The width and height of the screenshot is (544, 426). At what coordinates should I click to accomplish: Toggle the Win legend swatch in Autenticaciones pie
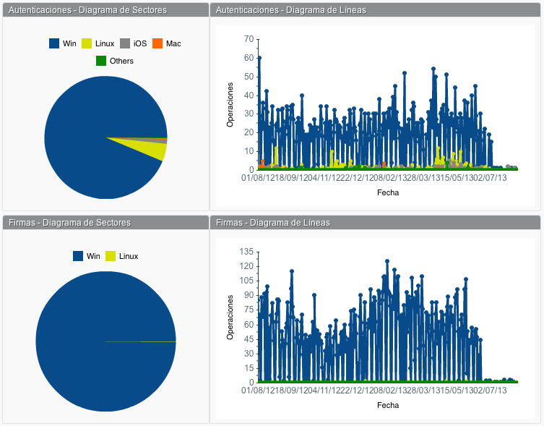pos(54,43)
